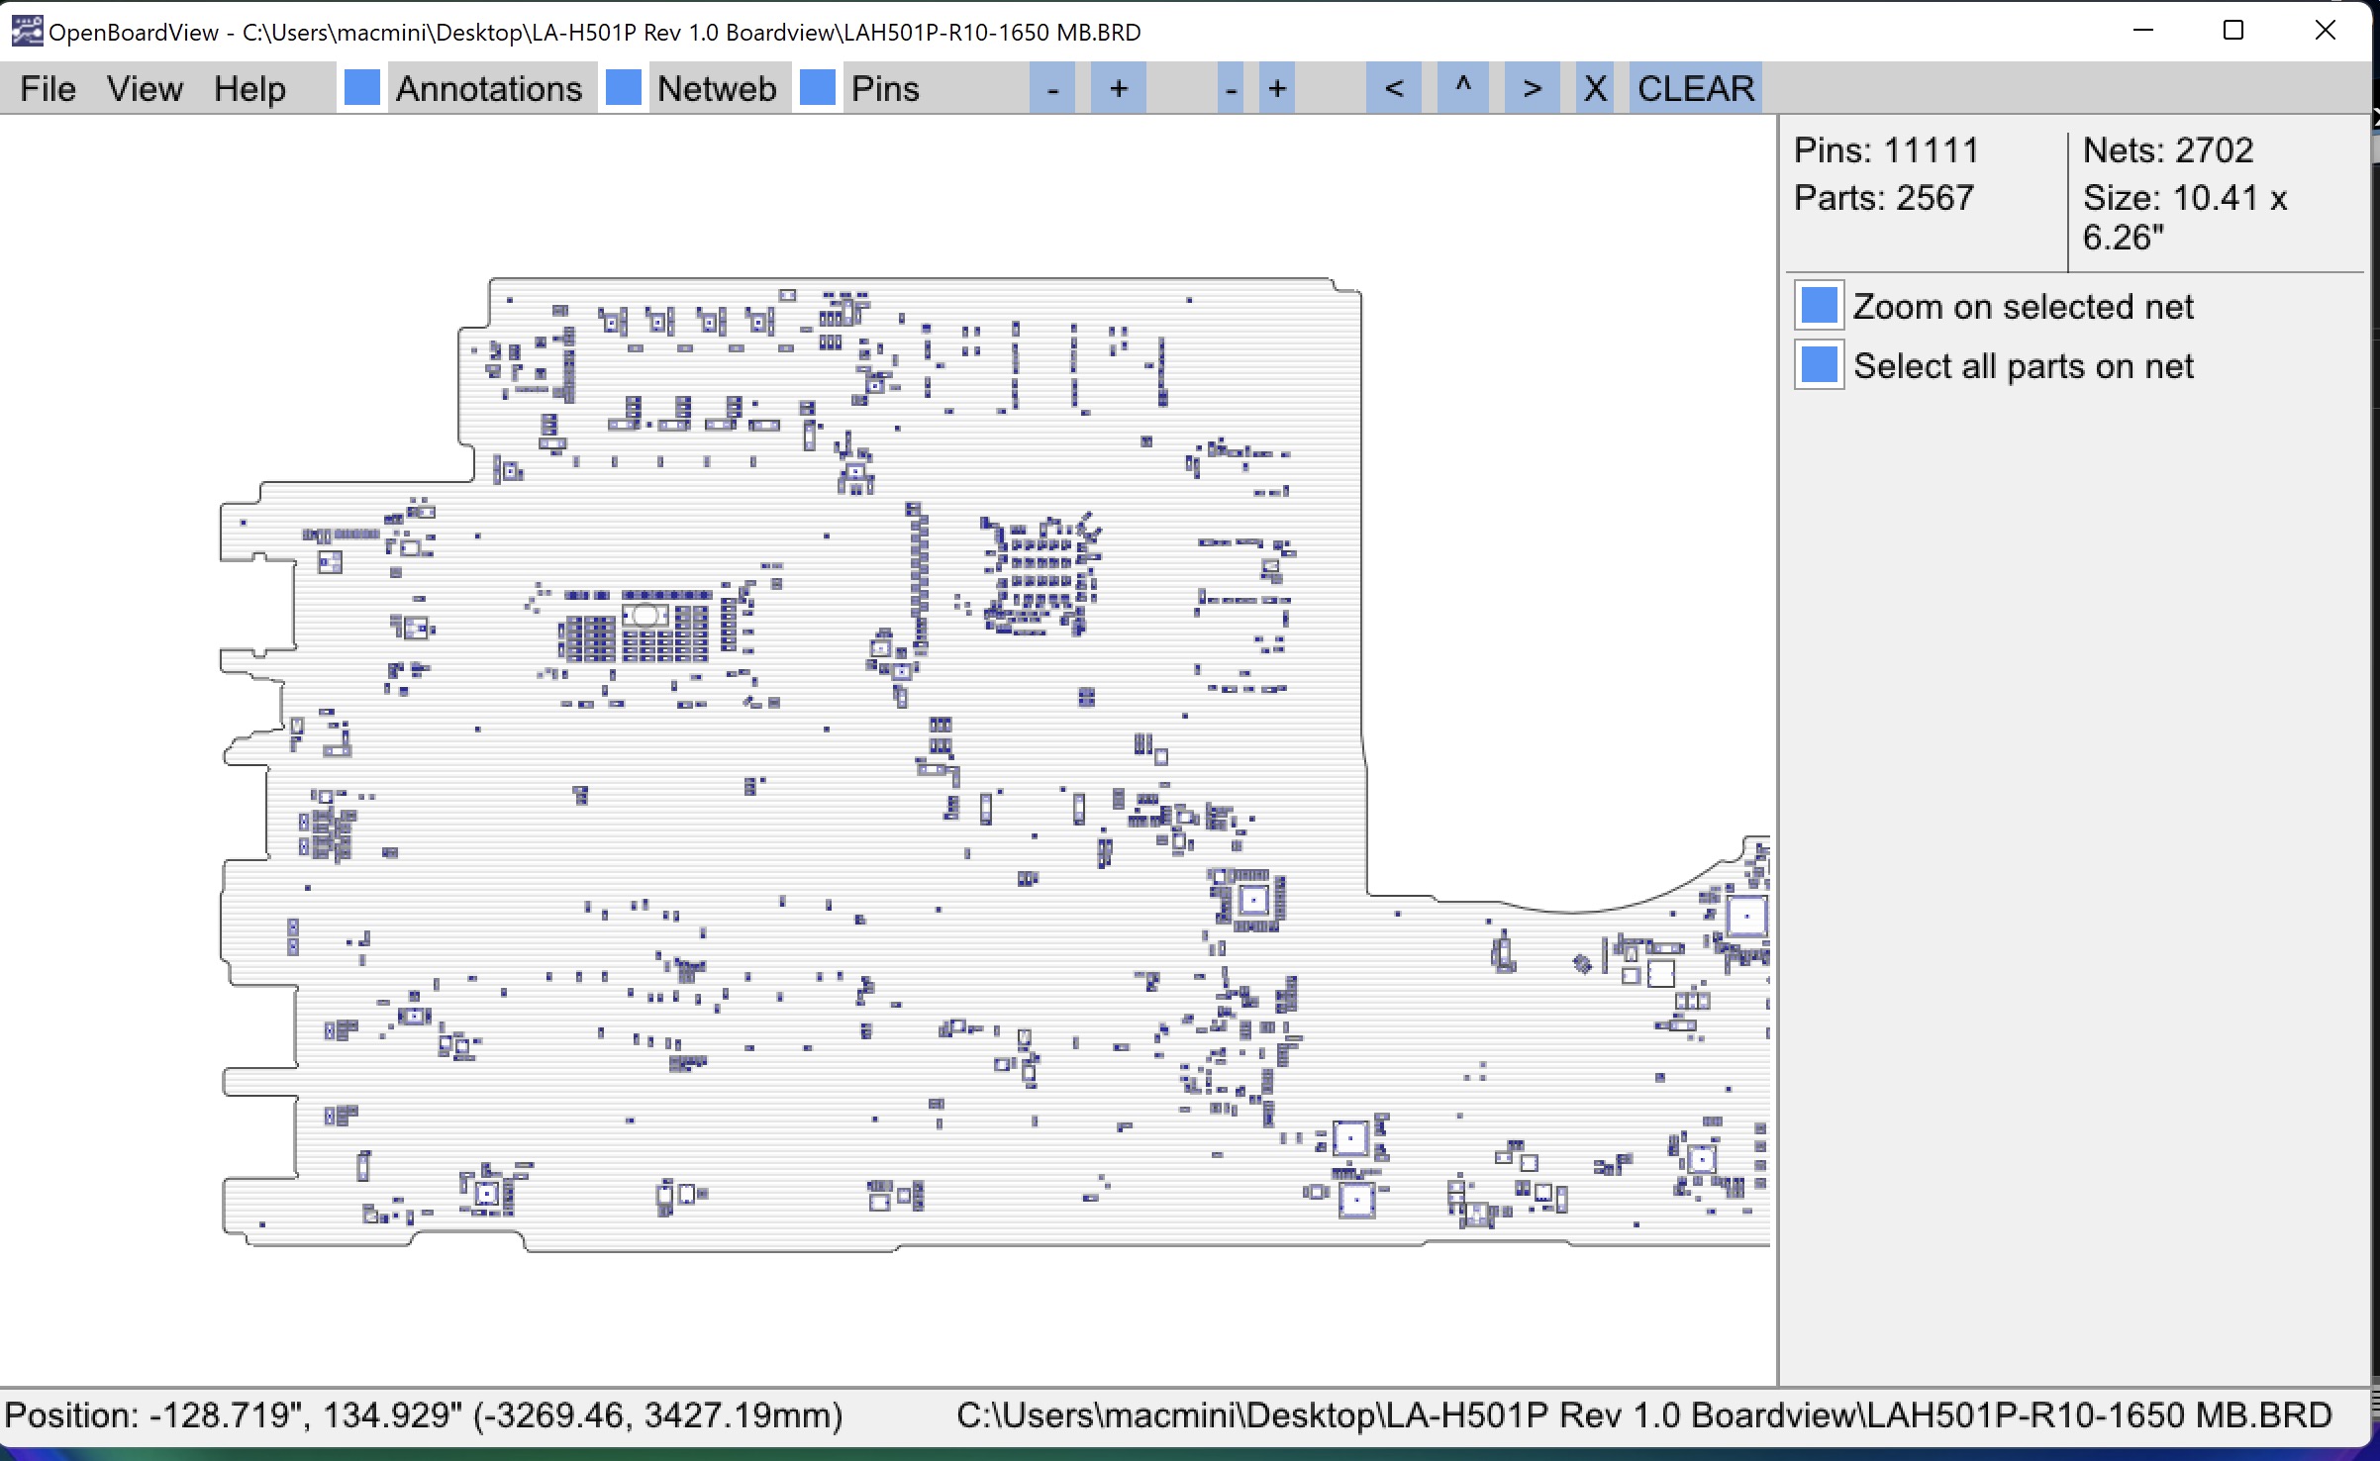Click the right arrow '>' toolbar button
2380x1461 pixels.
tap(1532, 89)
